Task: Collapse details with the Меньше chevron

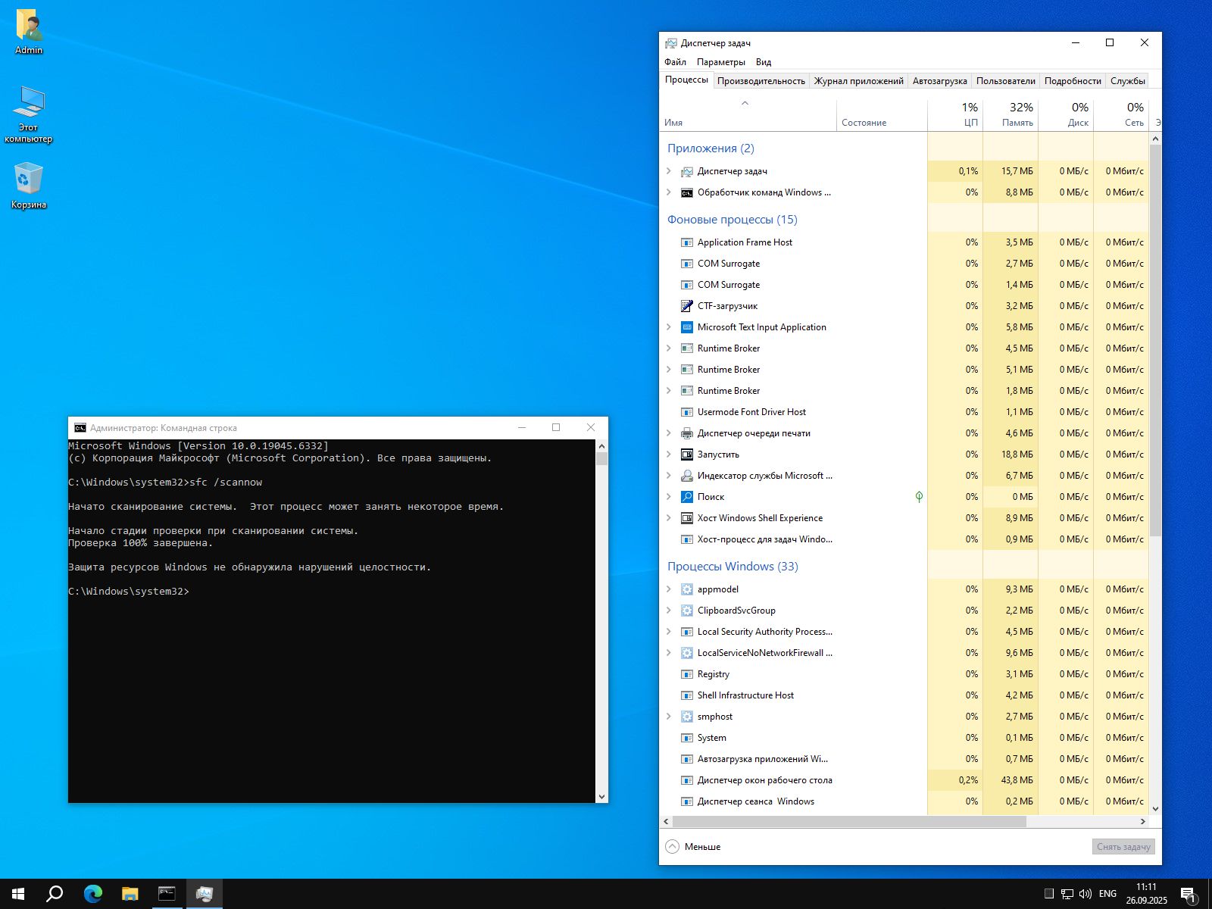Action: point(673,847)
